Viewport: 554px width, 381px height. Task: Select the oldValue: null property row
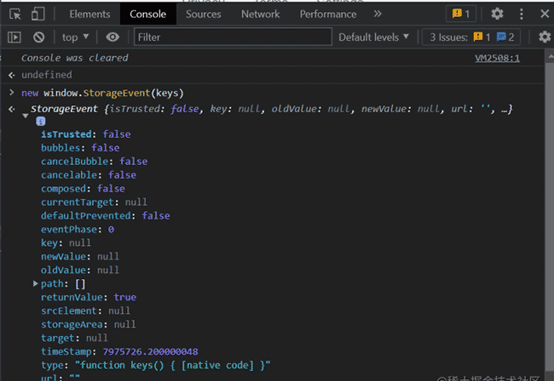(x=80, y=270)
